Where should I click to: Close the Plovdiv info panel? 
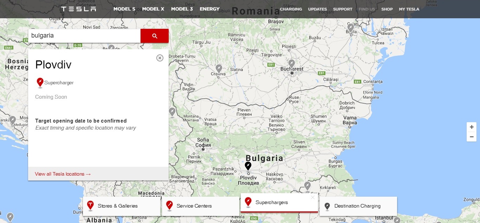pyautogui.click(x=160, y=58)
